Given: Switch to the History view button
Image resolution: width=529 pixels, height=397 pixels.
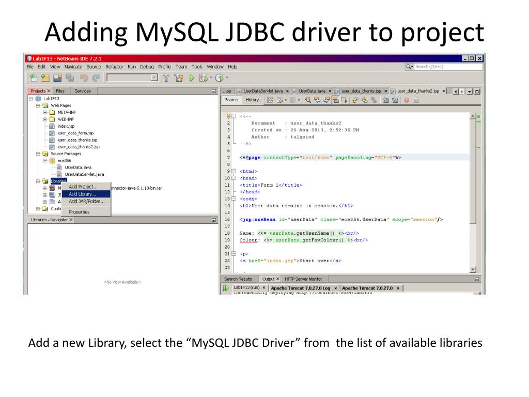Looking at the screenshot, I should [252, 100].
